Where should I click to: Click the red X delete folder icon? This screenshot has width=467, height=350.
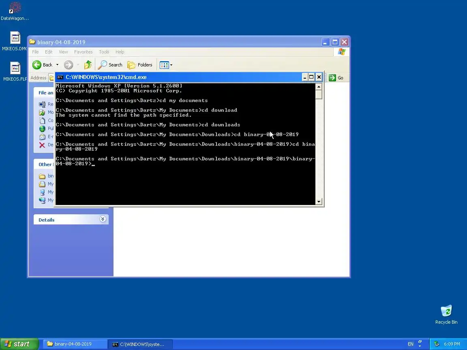point(42,145)
